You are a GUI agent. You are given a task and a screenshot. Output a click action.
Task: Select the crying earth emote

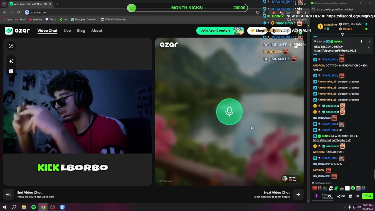pos(353,188)
